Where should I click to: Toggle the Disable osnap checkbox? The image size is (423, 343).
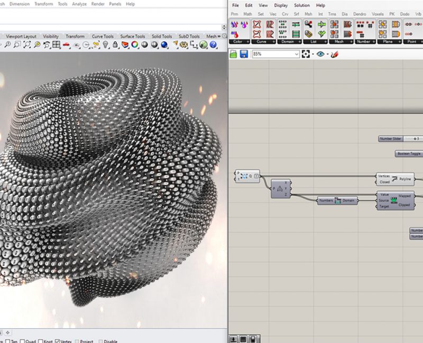coord(100,341)
